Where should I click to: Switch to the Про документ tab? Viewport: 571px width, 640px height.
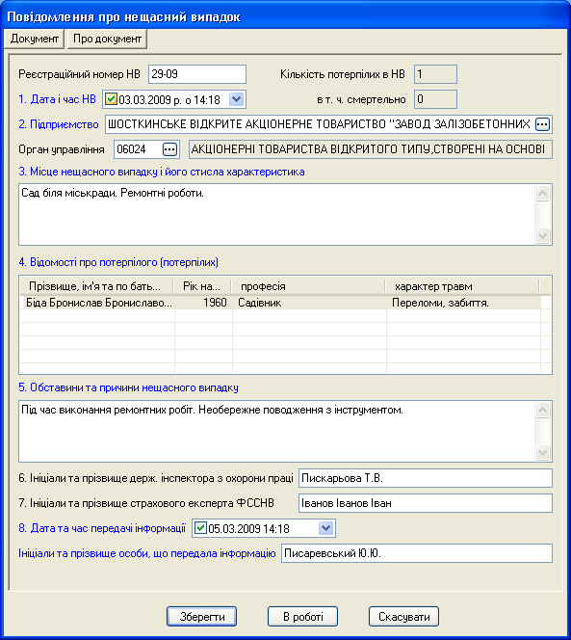coord(107,39)
